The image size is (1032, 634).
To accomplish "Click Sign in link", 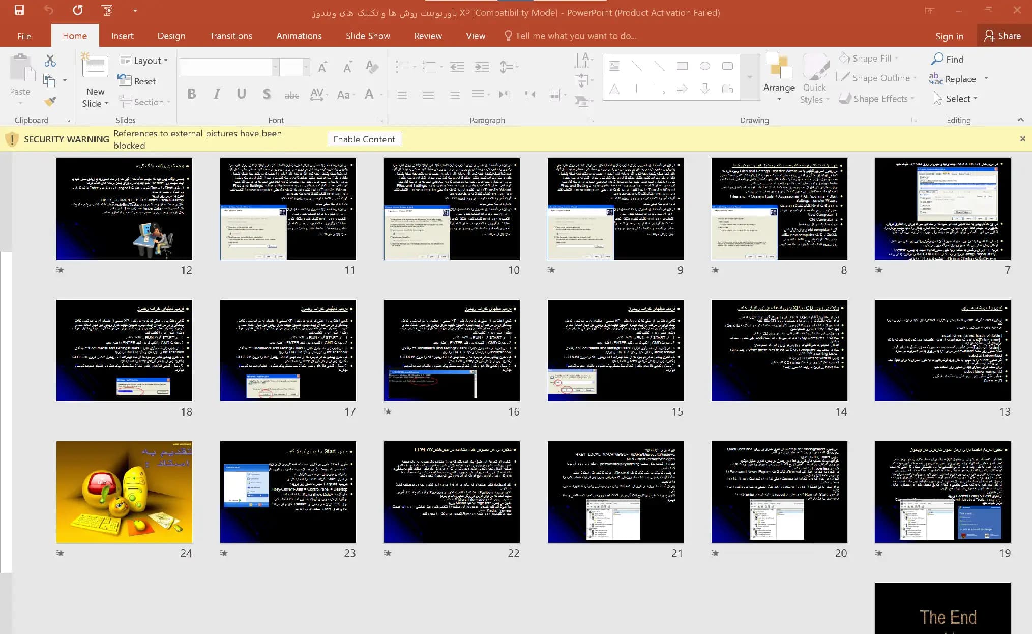I will point(949,36).
